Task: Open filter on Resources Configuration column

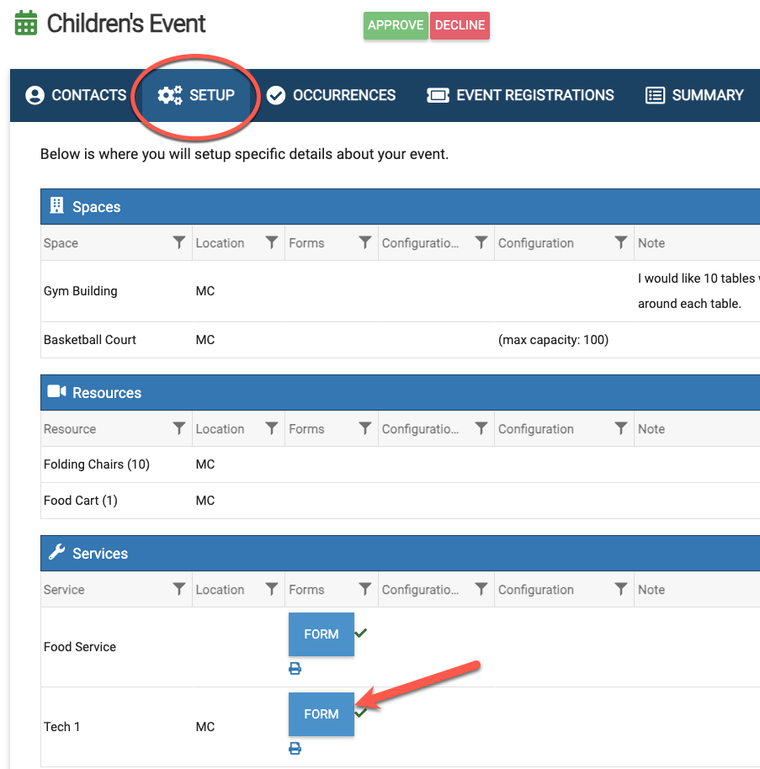Action: (620, 428)
